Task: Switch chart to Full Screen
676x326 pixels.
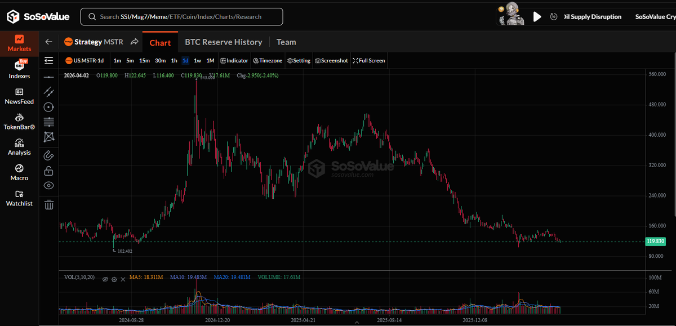Action: [369, 60]
